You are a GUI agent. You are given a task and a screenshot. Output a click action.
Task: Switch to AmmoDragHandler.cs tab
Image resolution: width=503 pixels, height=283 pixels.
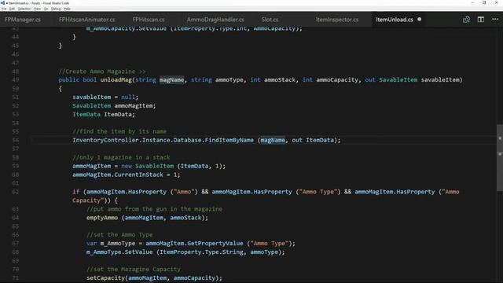click(x=215, y=20)
